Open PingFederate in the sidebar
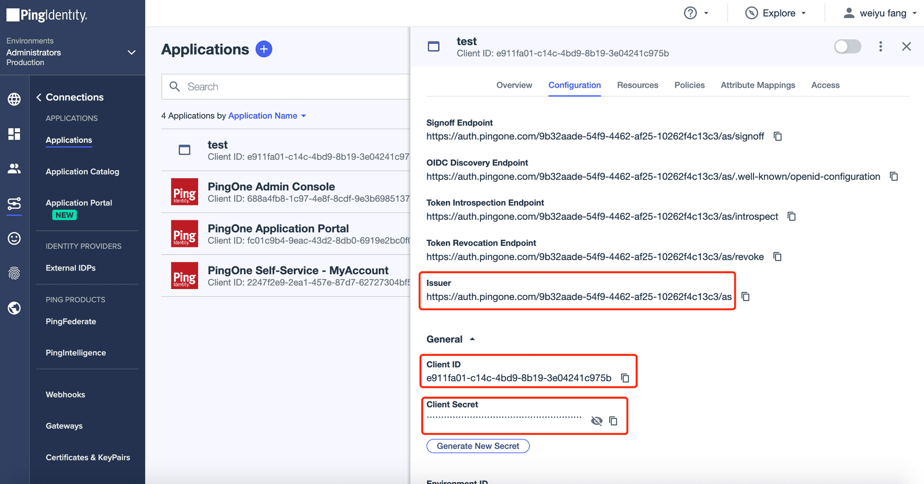Image resolution: width=924 pixels, height=484 pixels. click(71, 322)
